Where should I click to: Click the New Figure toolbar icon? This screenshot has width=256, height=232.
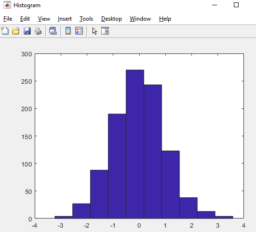pyautogui.click(x=5, y=31)
